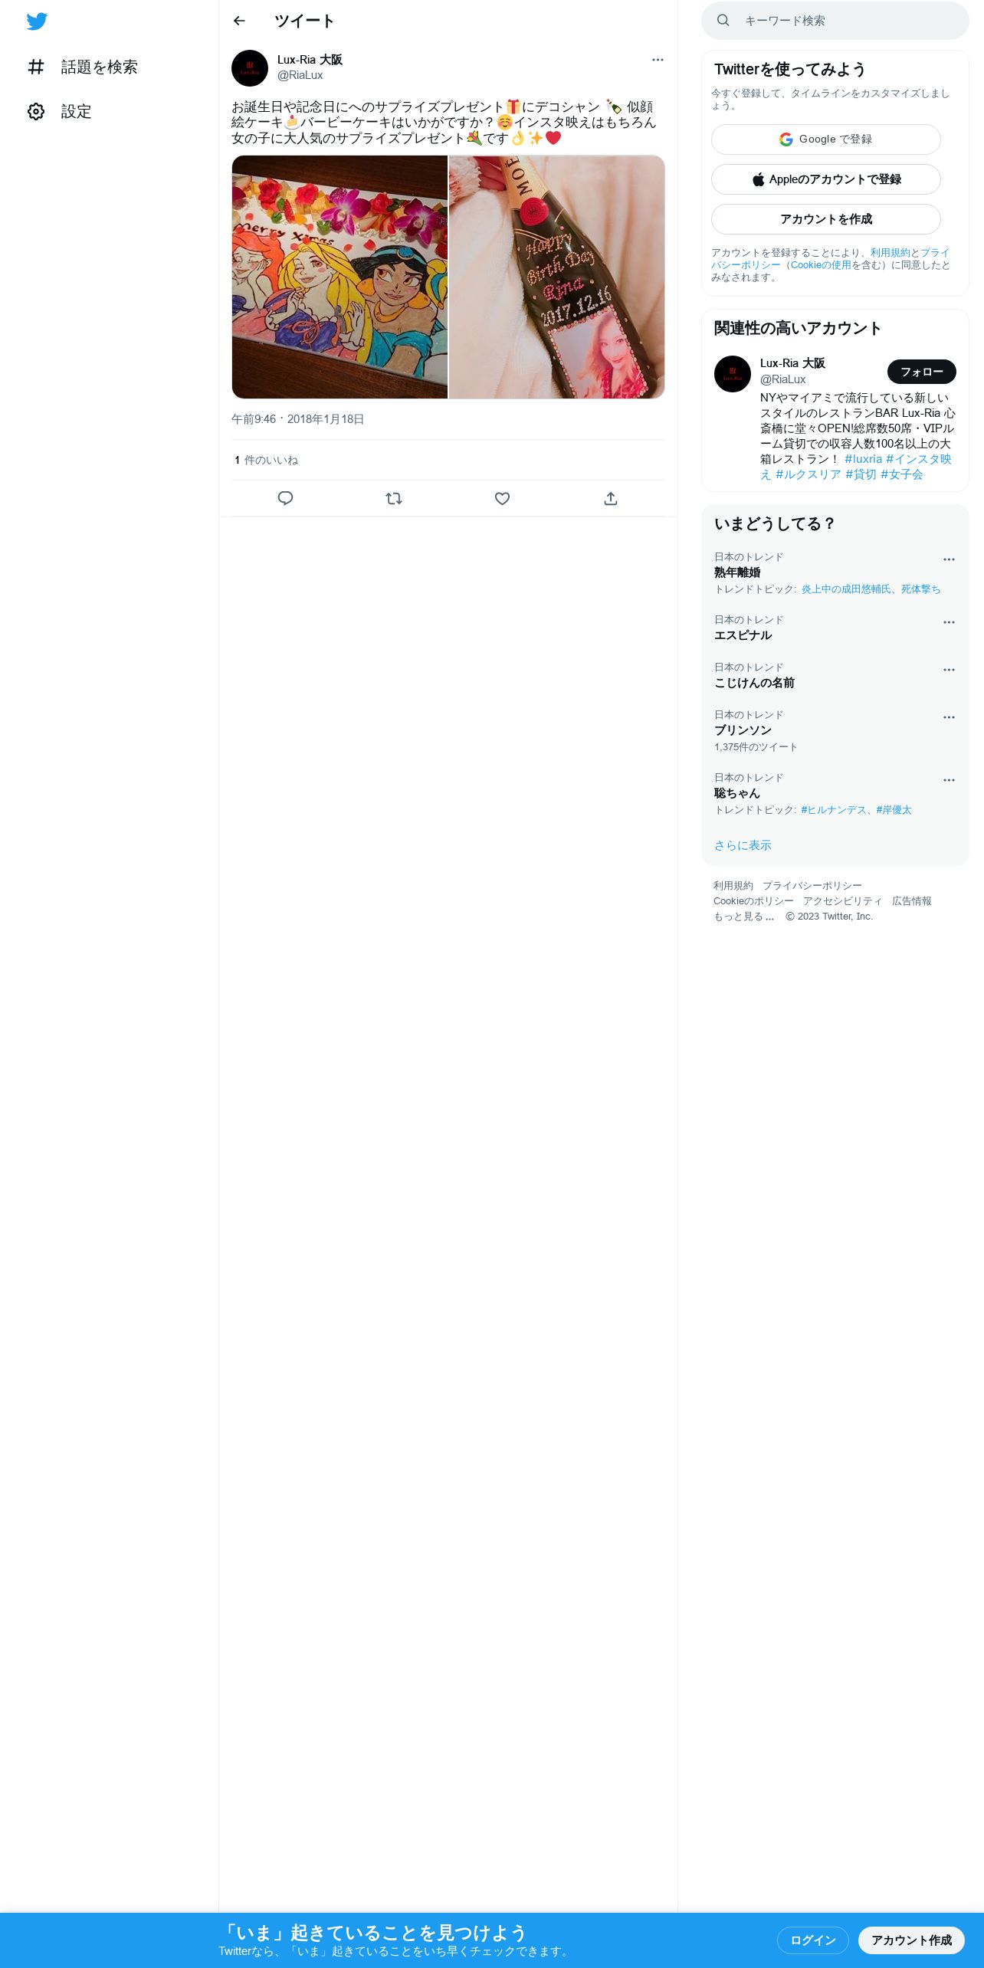This screenshot has height=1968, width=984.
Task: Click the reply speech bubble icon
Action: coord(285,498)
